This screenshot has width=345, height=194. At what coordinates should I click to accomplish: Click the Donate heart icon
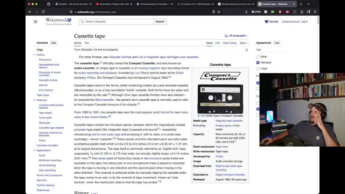click(x=267, y=22)
